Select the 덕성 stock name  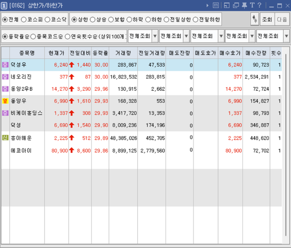[16, 125]
